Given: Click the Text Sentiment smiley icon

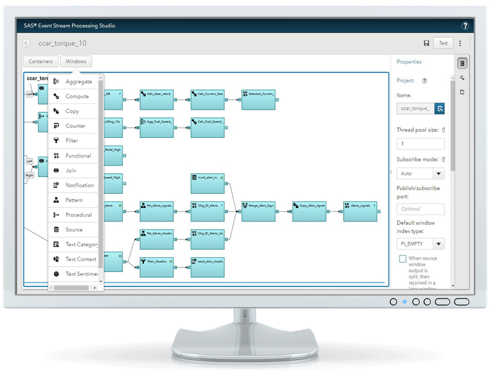Looking at the screenshot, I should coord(57,274).
